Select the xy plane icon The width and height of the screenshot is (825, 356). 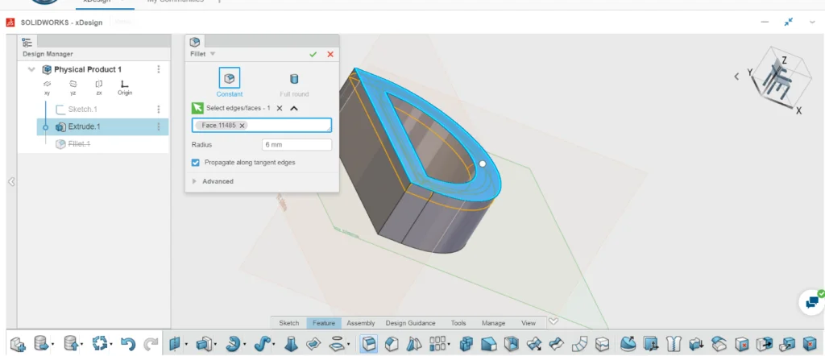pos(48,84)
